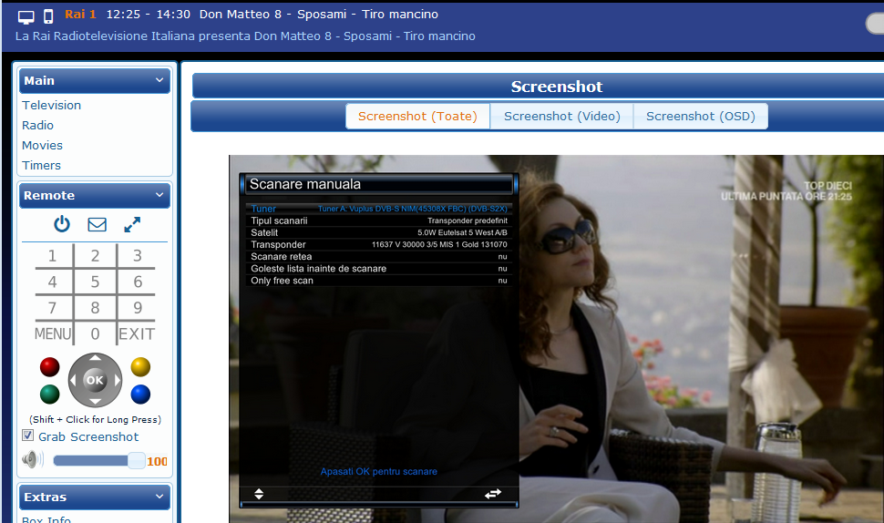884x523 pixels.
Task: Open the Movies link
Action: tap(42, 146)
